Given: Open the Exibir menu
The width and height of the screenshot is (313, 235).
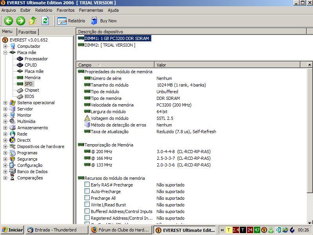Looking at the screenshot, I should [x=25, y=10].
